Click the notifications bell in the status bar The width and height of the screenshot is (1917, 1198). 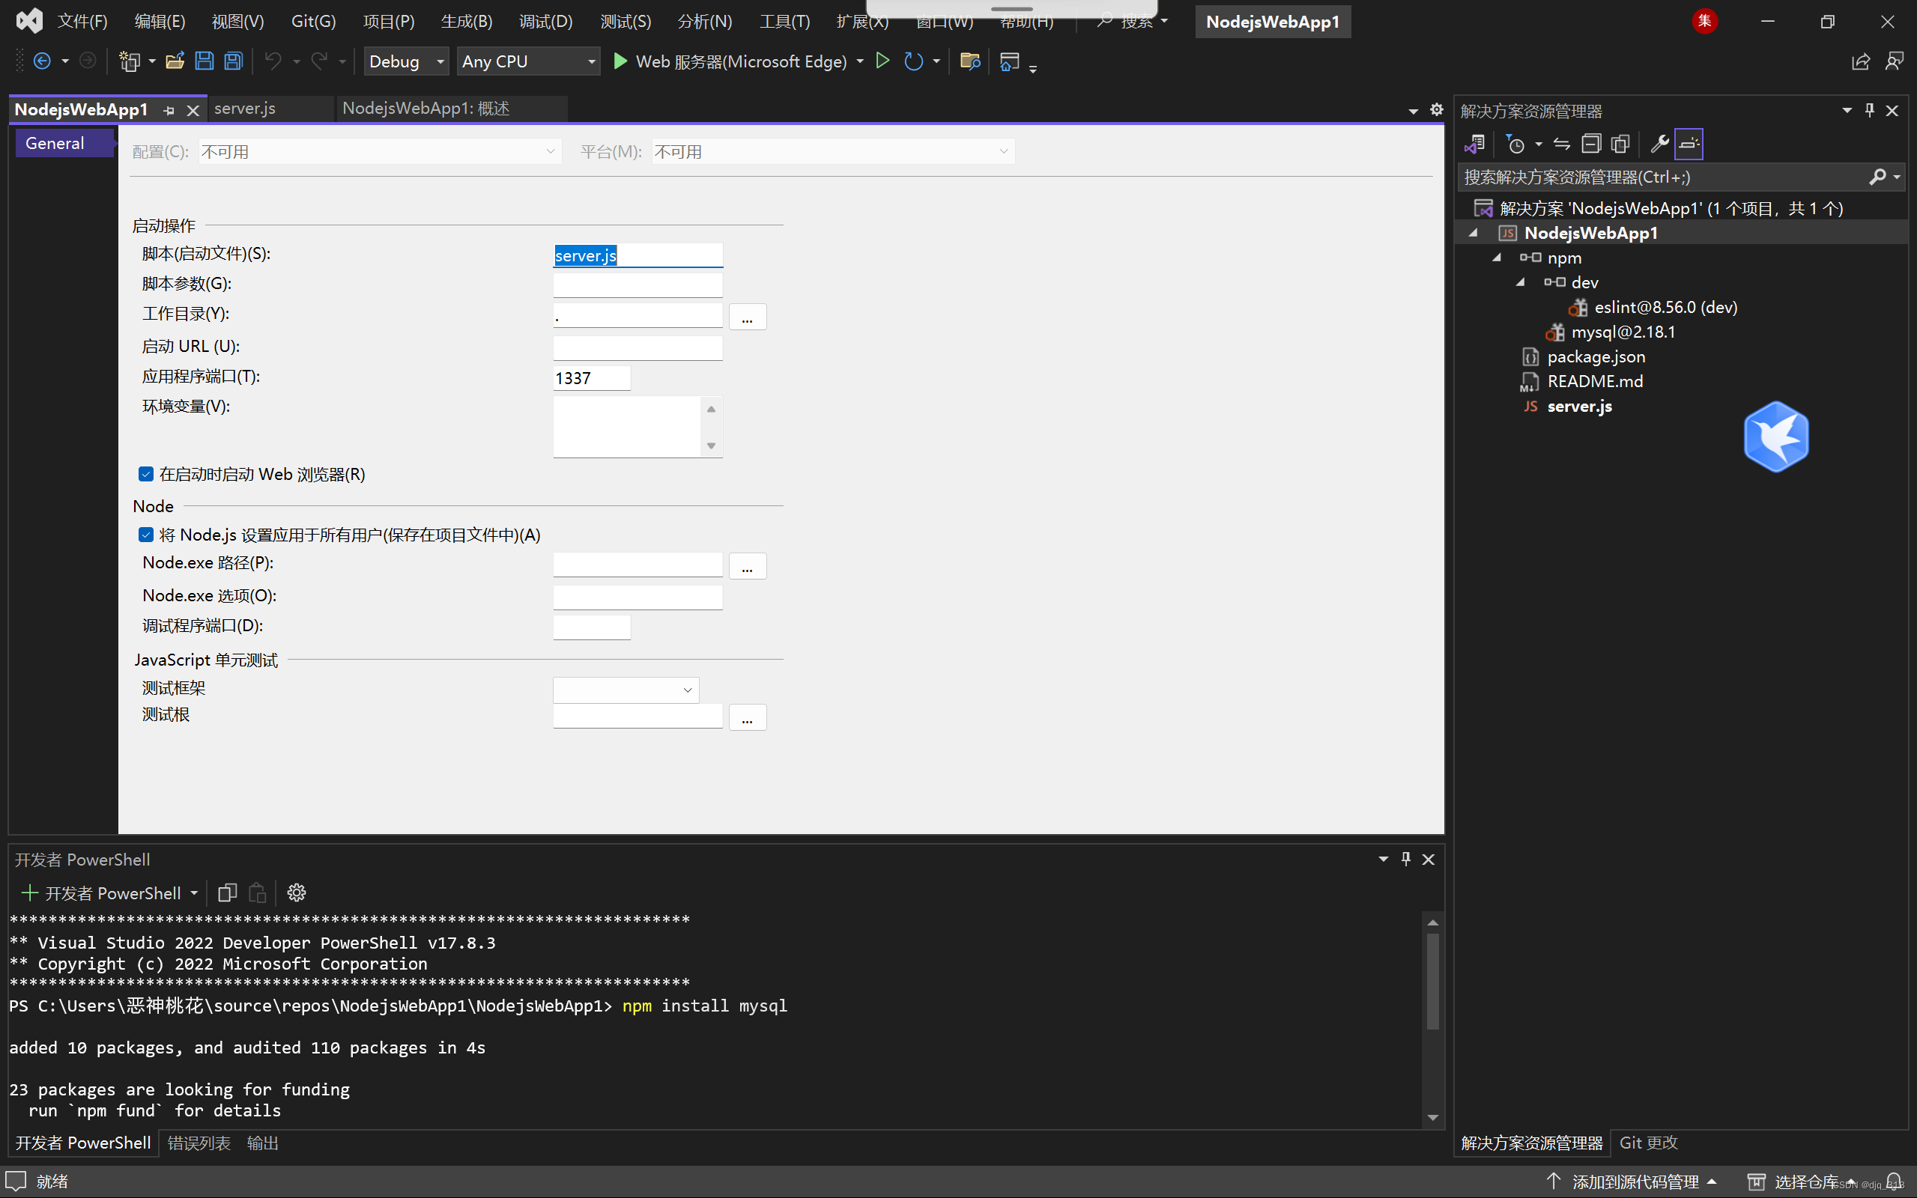1893,1182
